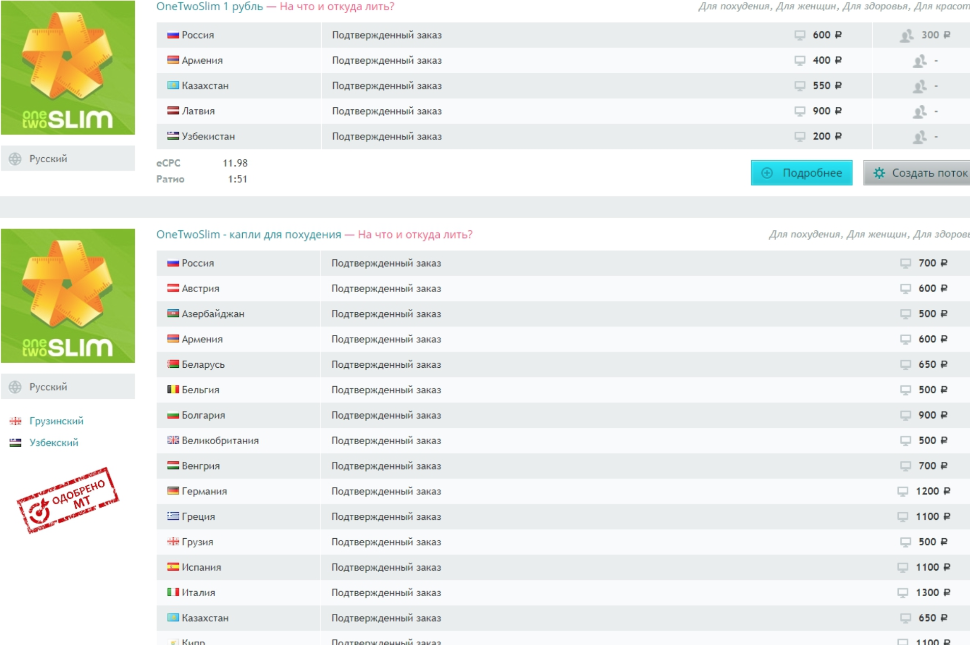
Task: Click the 'Великобритания' country cell
Action: [x=238, y=441]
